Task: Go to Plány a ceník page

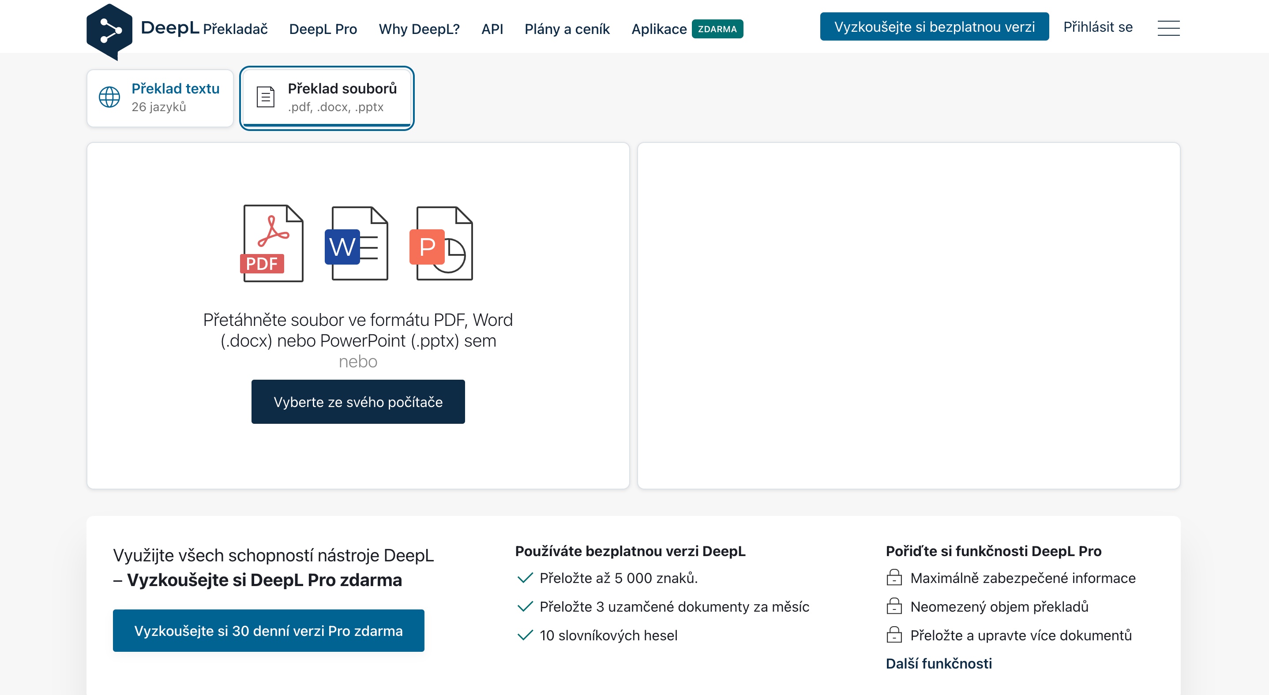Action: (x=567, y=29)
